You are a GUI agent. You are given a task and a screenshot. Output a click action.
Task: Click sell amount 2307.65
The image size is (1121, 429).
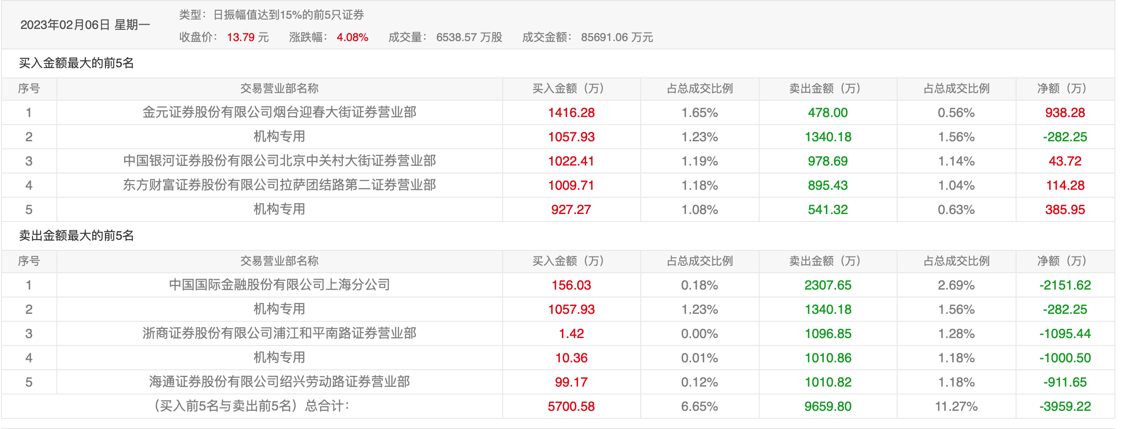pyautogui.click(x=828, y=285)
